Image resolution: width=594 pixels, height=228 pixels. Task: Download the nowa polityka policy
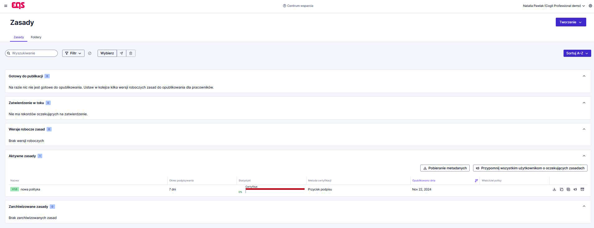[x=554, y=189]
